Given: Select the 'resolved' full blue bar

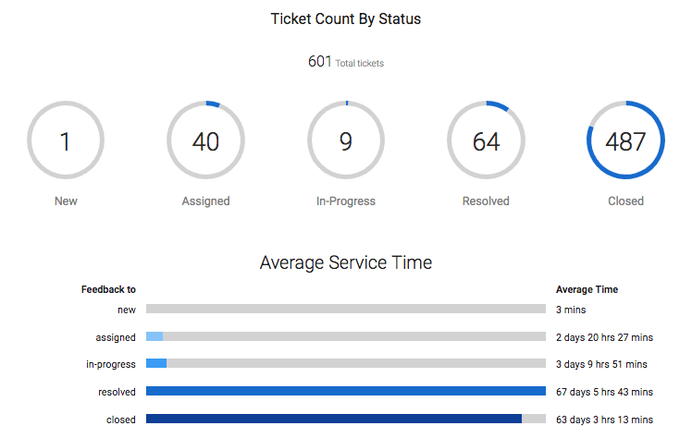Looking at the screenshot, I should (x=346, y=391).
